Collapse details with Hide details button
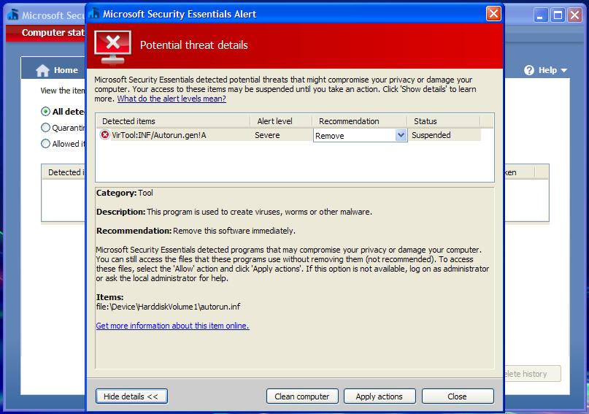 pyautogui.click(x=131, y=396)
